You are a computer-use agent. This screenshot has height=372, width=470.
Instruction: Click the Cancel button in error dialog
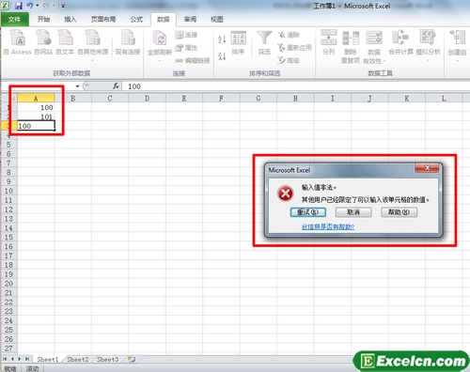click(x=353, y=212)
